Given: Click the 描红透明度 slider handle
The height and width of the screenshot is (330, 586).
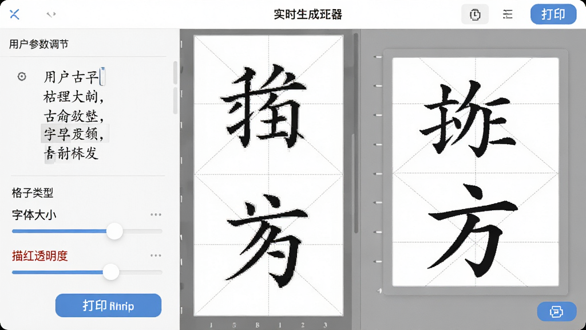Looking at the screenshot, I should tap(111, 272).
